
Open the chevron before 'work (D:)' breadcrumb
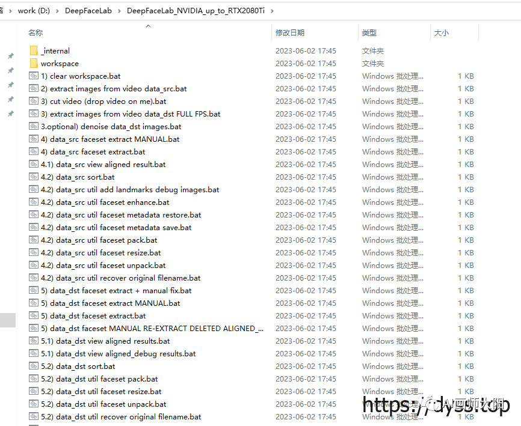(10, 11)
